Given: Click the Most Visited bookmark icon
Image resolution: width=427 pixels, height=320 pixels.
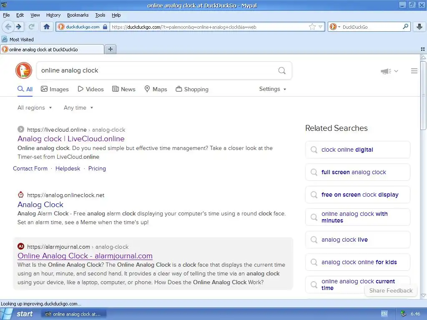Looking at the screenshot, I should tap(4, 39).
